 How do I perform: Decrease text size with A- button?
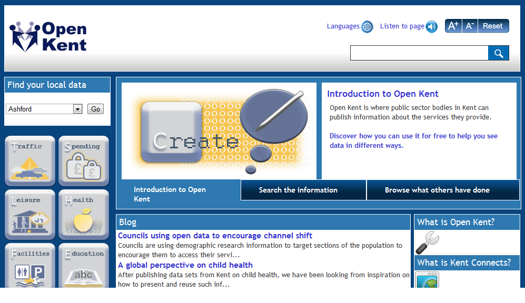470,26
